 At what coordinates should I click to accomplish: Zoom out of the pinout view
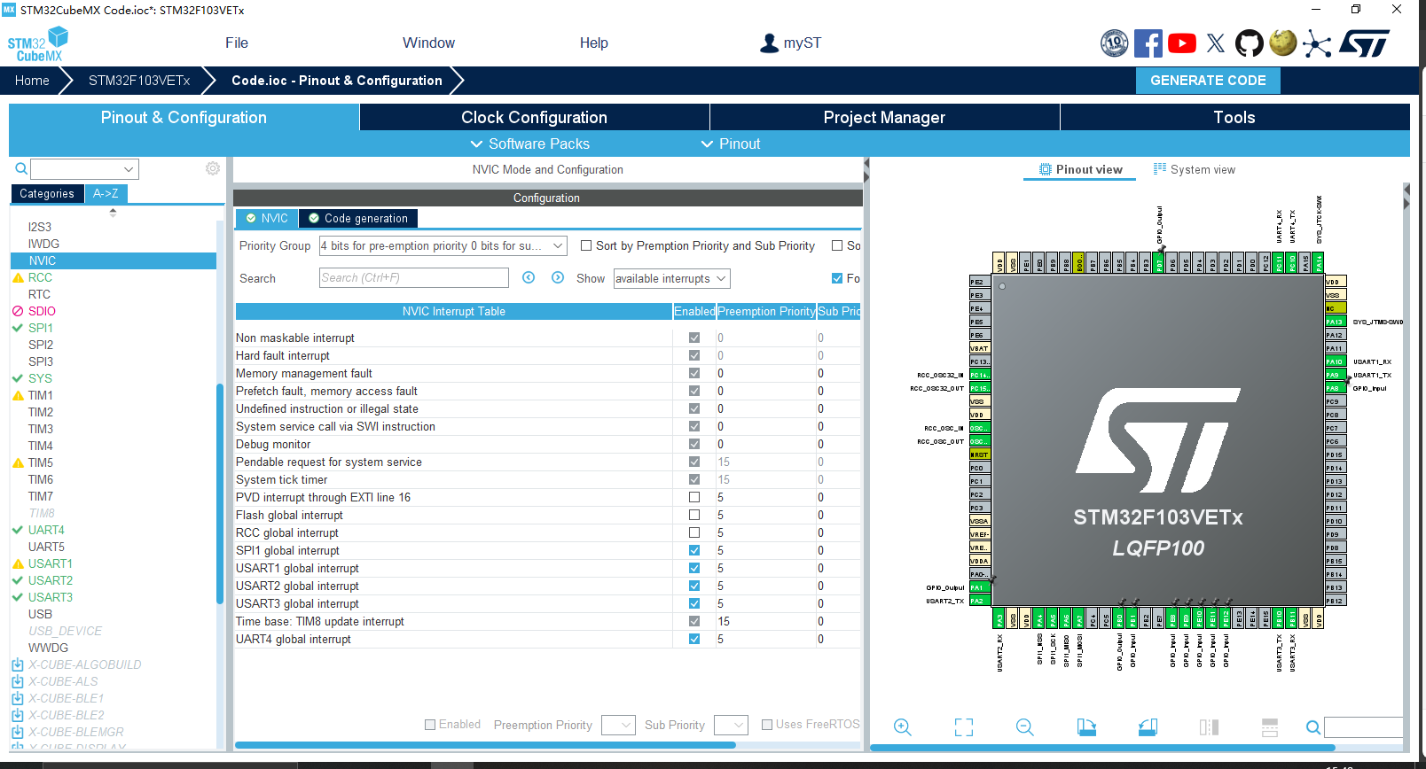point(1025,727)
